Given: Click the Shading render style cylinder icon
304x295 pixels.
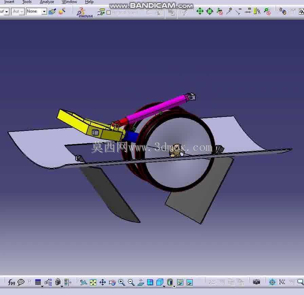Looking at the screenshot, I should (x=170, y=282).
